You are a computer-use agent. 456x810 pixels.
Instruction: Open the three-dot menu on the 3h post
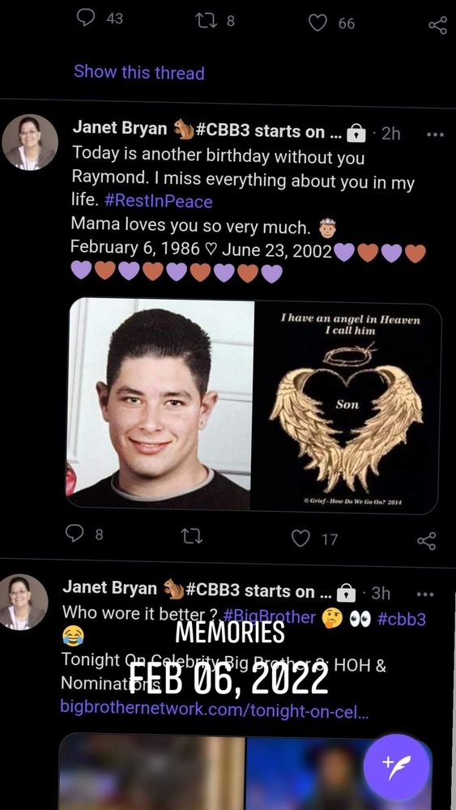coord(425,594)
